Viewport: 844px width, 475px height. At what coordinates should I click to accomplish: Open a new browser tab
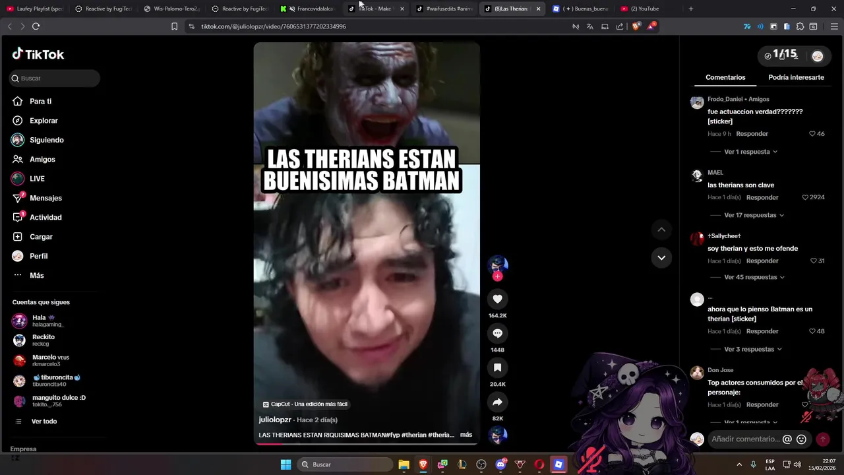691,9
